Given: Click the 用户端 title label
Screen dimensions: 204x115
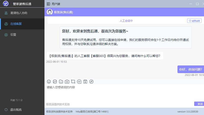Looking at the screenshot, I should pyautogui.click(x=56, y=4).
